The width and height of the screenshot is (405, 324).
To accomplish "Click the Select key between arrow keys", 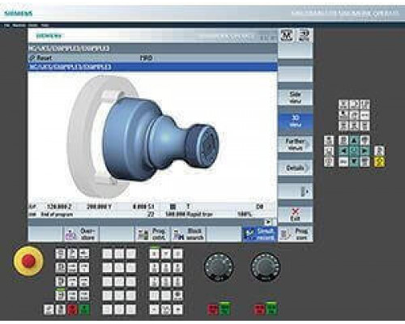I will point(354,151).
